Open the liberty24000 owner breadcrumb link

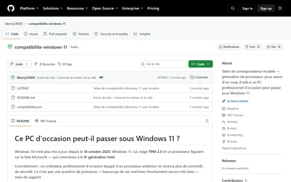14,24
